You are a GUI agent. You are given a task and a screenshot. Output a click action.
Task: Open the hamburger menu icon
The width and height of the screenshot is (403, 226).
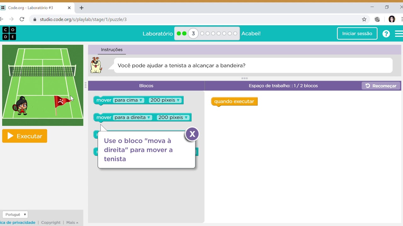point(399,34)
